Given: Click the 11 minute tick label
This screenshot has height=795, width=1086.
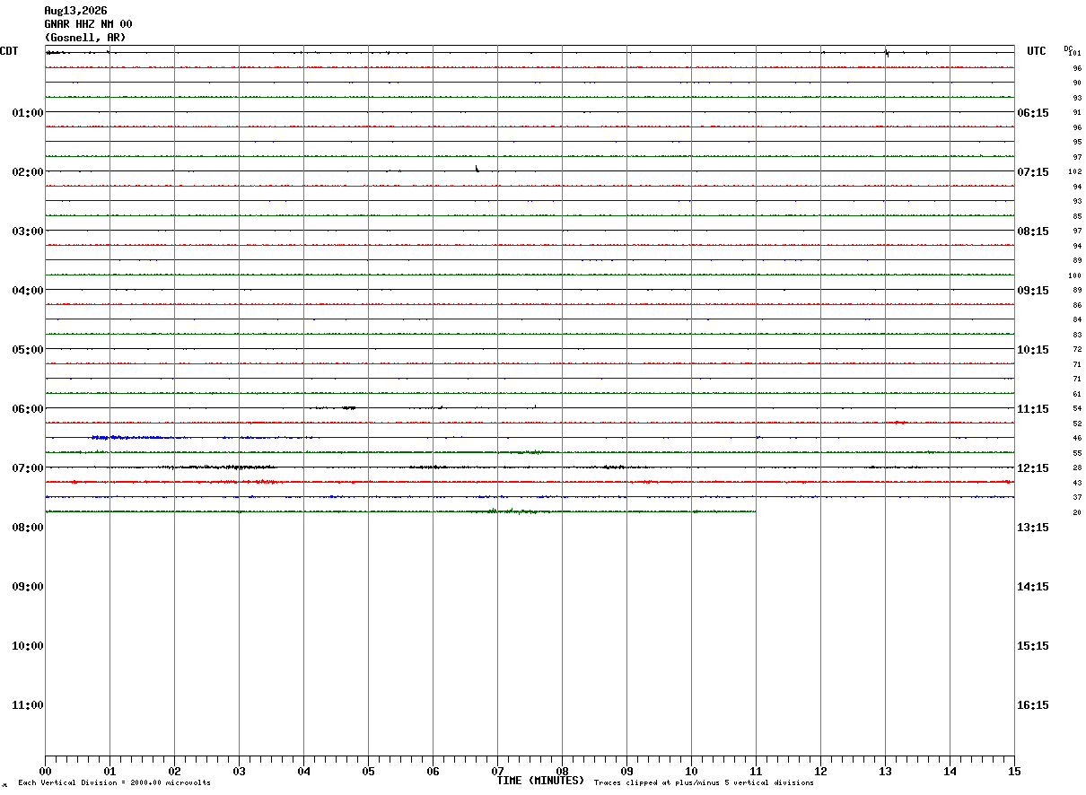Looking at the screenshot, I should [756, 771].
